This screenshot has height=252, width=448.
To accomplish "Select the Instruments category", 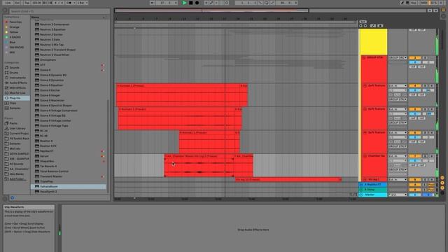I will point(17,78).
